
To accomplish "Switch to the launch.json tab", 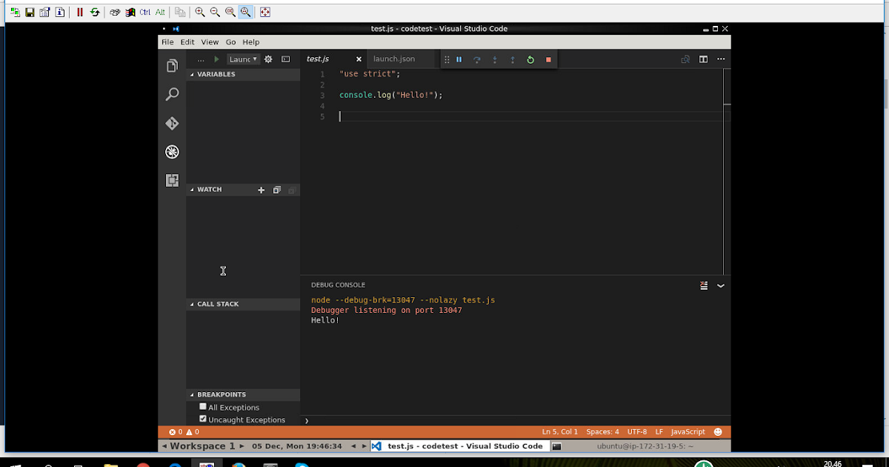I will [394, 59].
